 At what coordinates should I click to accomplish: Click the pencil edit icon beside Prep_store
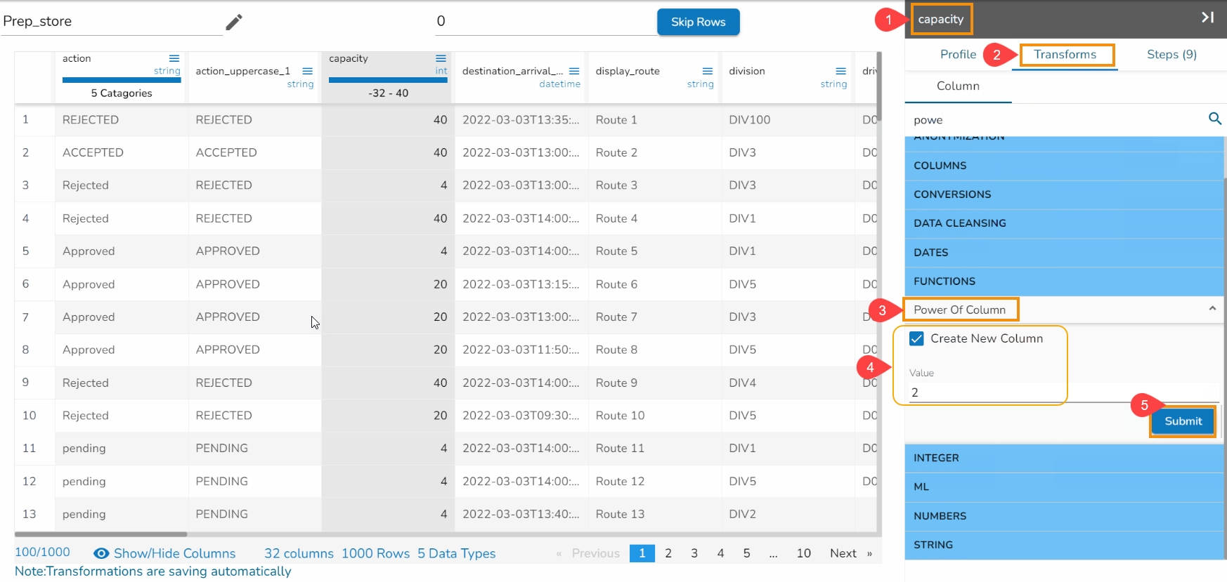pos(233,22)
